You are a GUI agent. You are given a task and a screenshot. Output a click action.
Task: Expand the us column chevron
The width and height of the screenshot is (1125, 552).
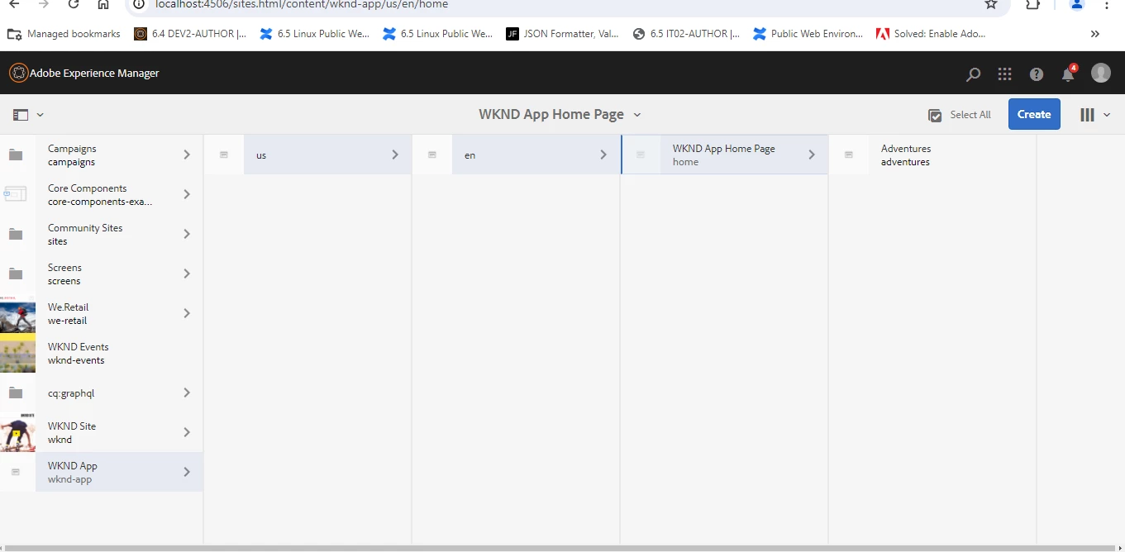click(x=395, y=155)
